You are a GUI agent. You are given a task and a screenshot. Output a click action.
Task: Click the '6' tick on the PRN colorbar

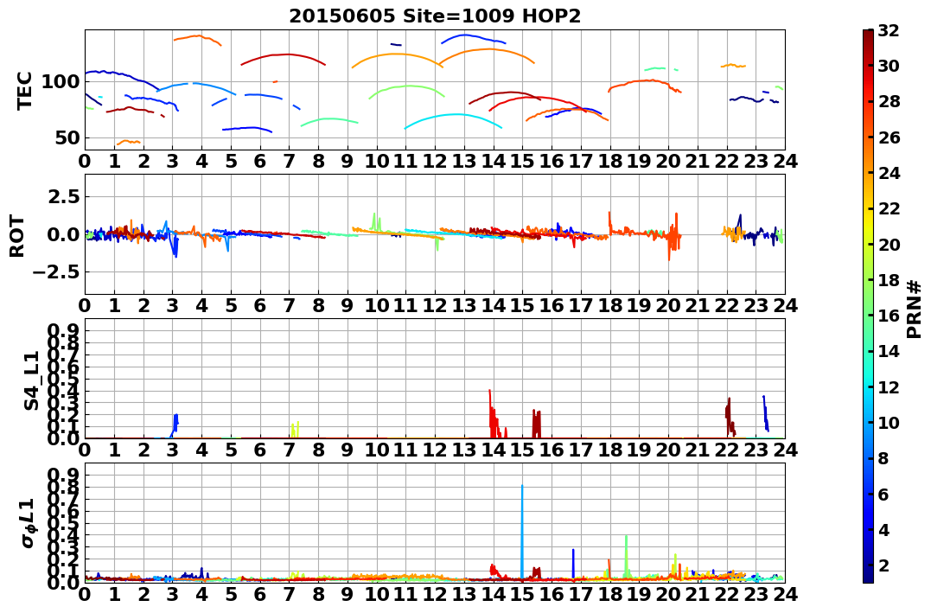[883, 494]
